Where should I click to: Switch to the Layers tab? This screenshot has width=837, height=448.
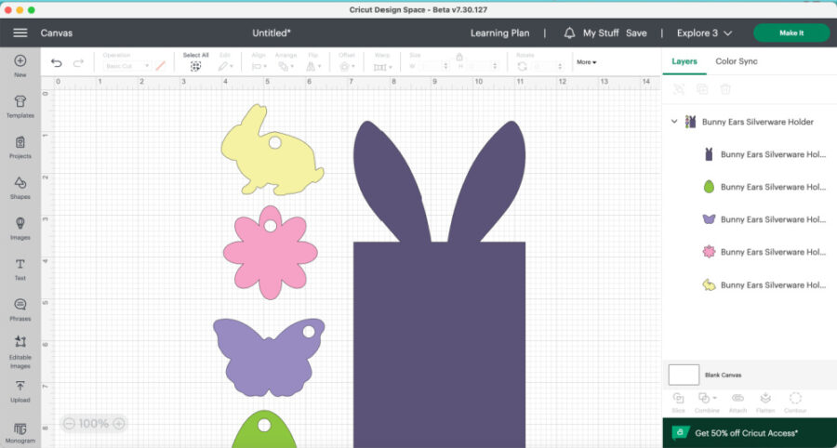click(684, 61)
